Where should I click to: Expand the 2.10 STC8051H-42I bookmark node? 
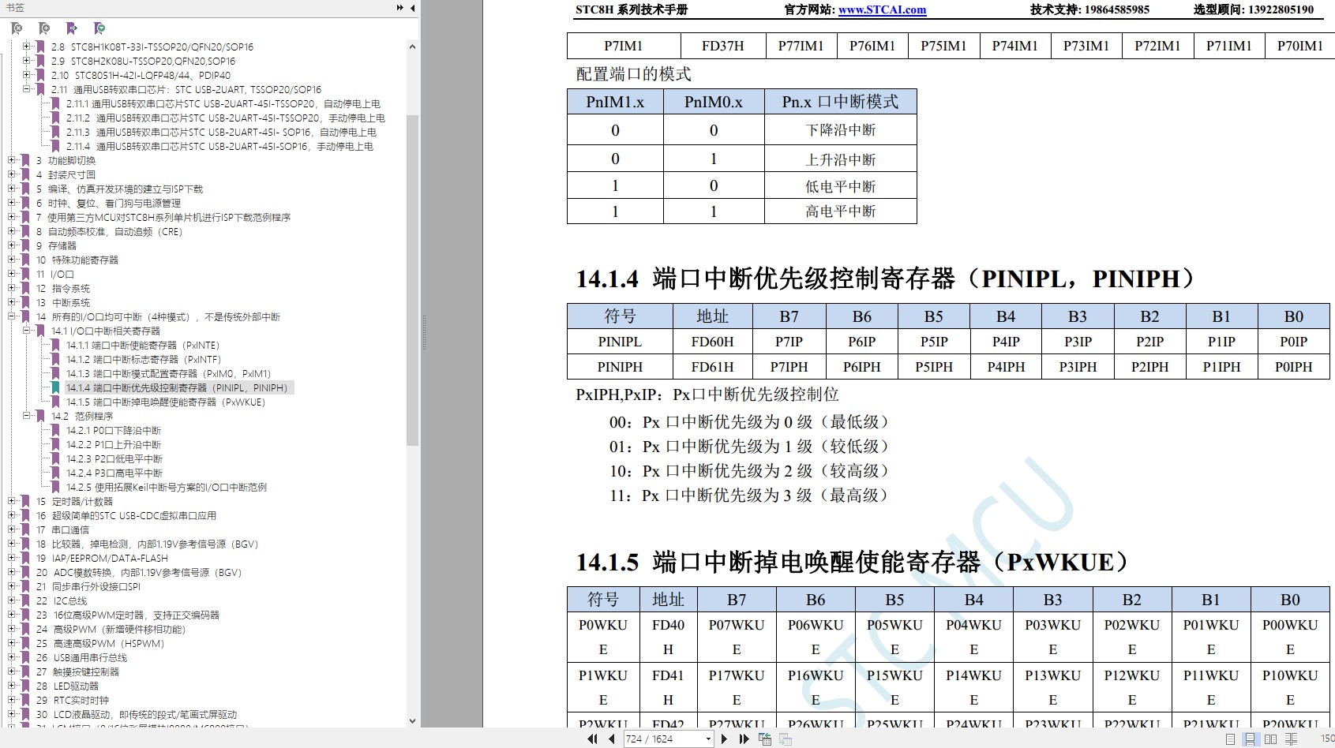[26, 75]
